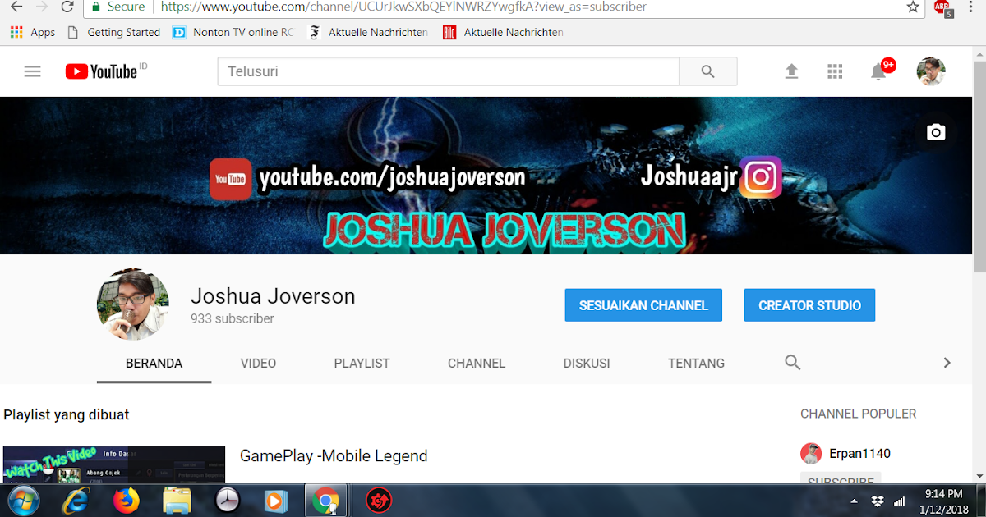The width and height of the screenshot is (986, 517).
Task: Open the Adblock Plus extension icon
Action: (x=943, y=8)
